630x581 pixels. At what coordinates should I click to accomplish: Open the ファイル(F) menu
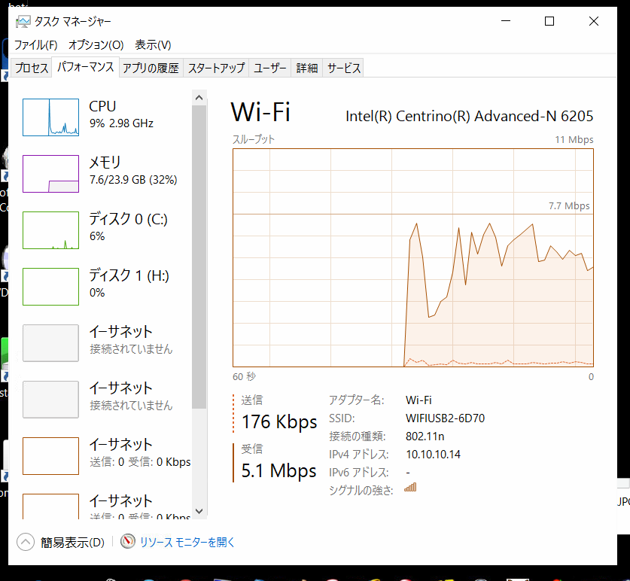point(36,44)
